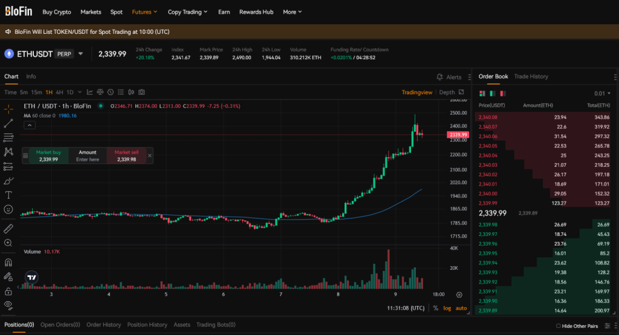Click the Market sell button
This screenshot has width=619, height=335.
coord(126,156)
